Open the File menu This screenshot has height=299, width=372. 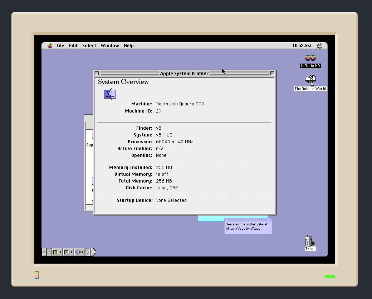point(60,45)
